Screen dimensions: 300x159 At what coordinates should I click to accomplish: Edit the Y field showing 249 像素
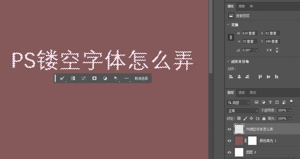[272, 41]
